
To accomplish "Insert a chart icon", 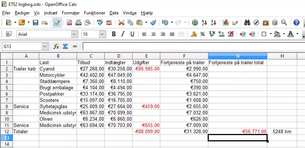I will point(226,23).
